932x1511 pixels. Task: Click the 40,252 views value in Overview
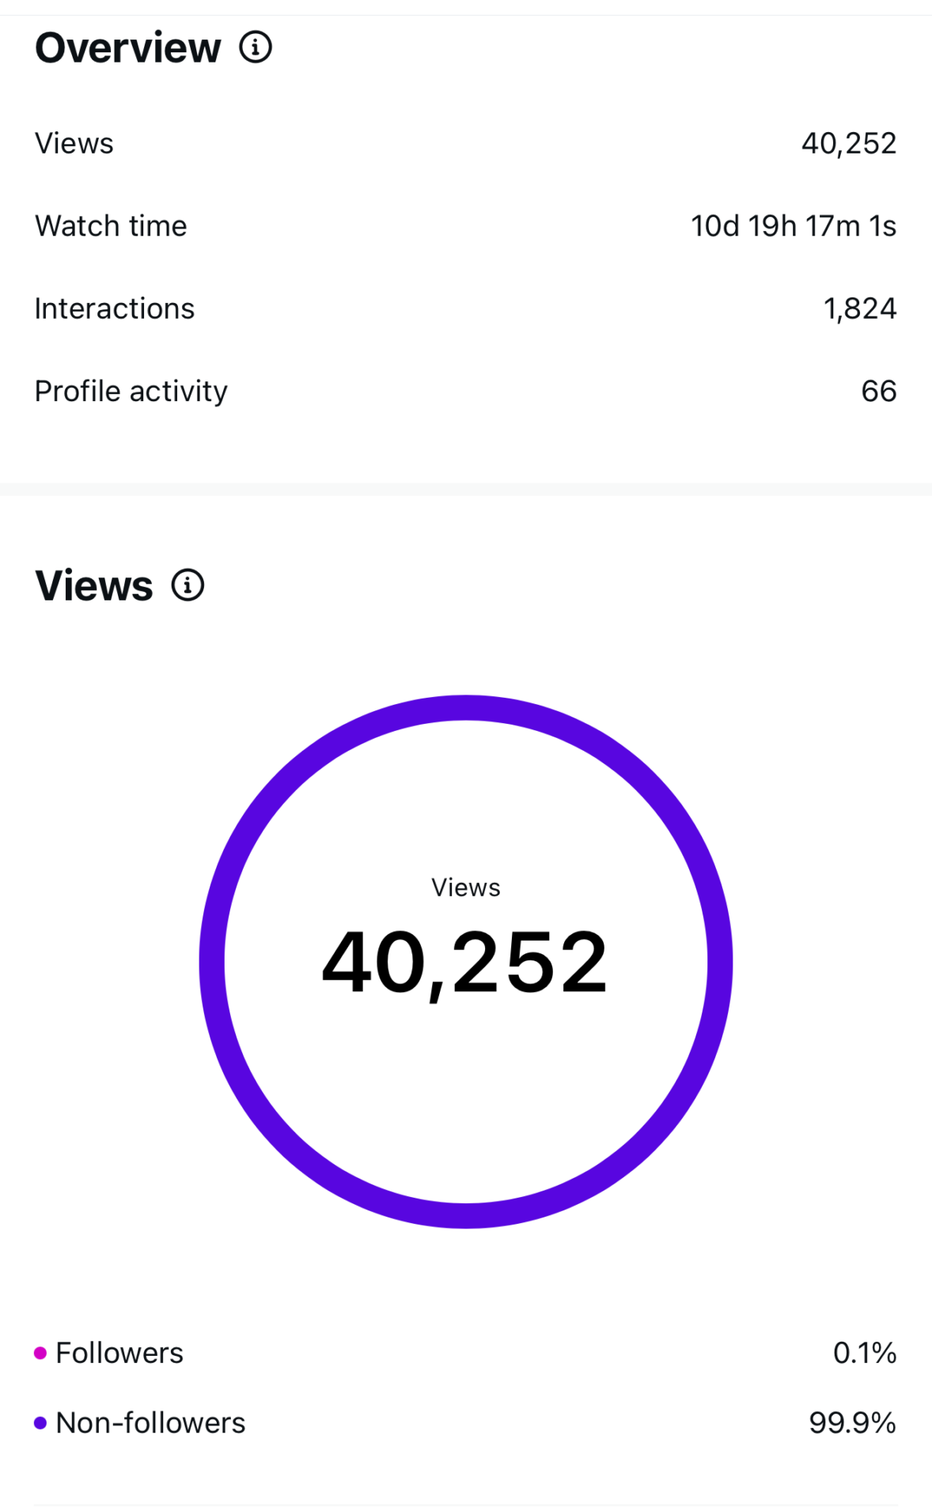tap(848, 144)
